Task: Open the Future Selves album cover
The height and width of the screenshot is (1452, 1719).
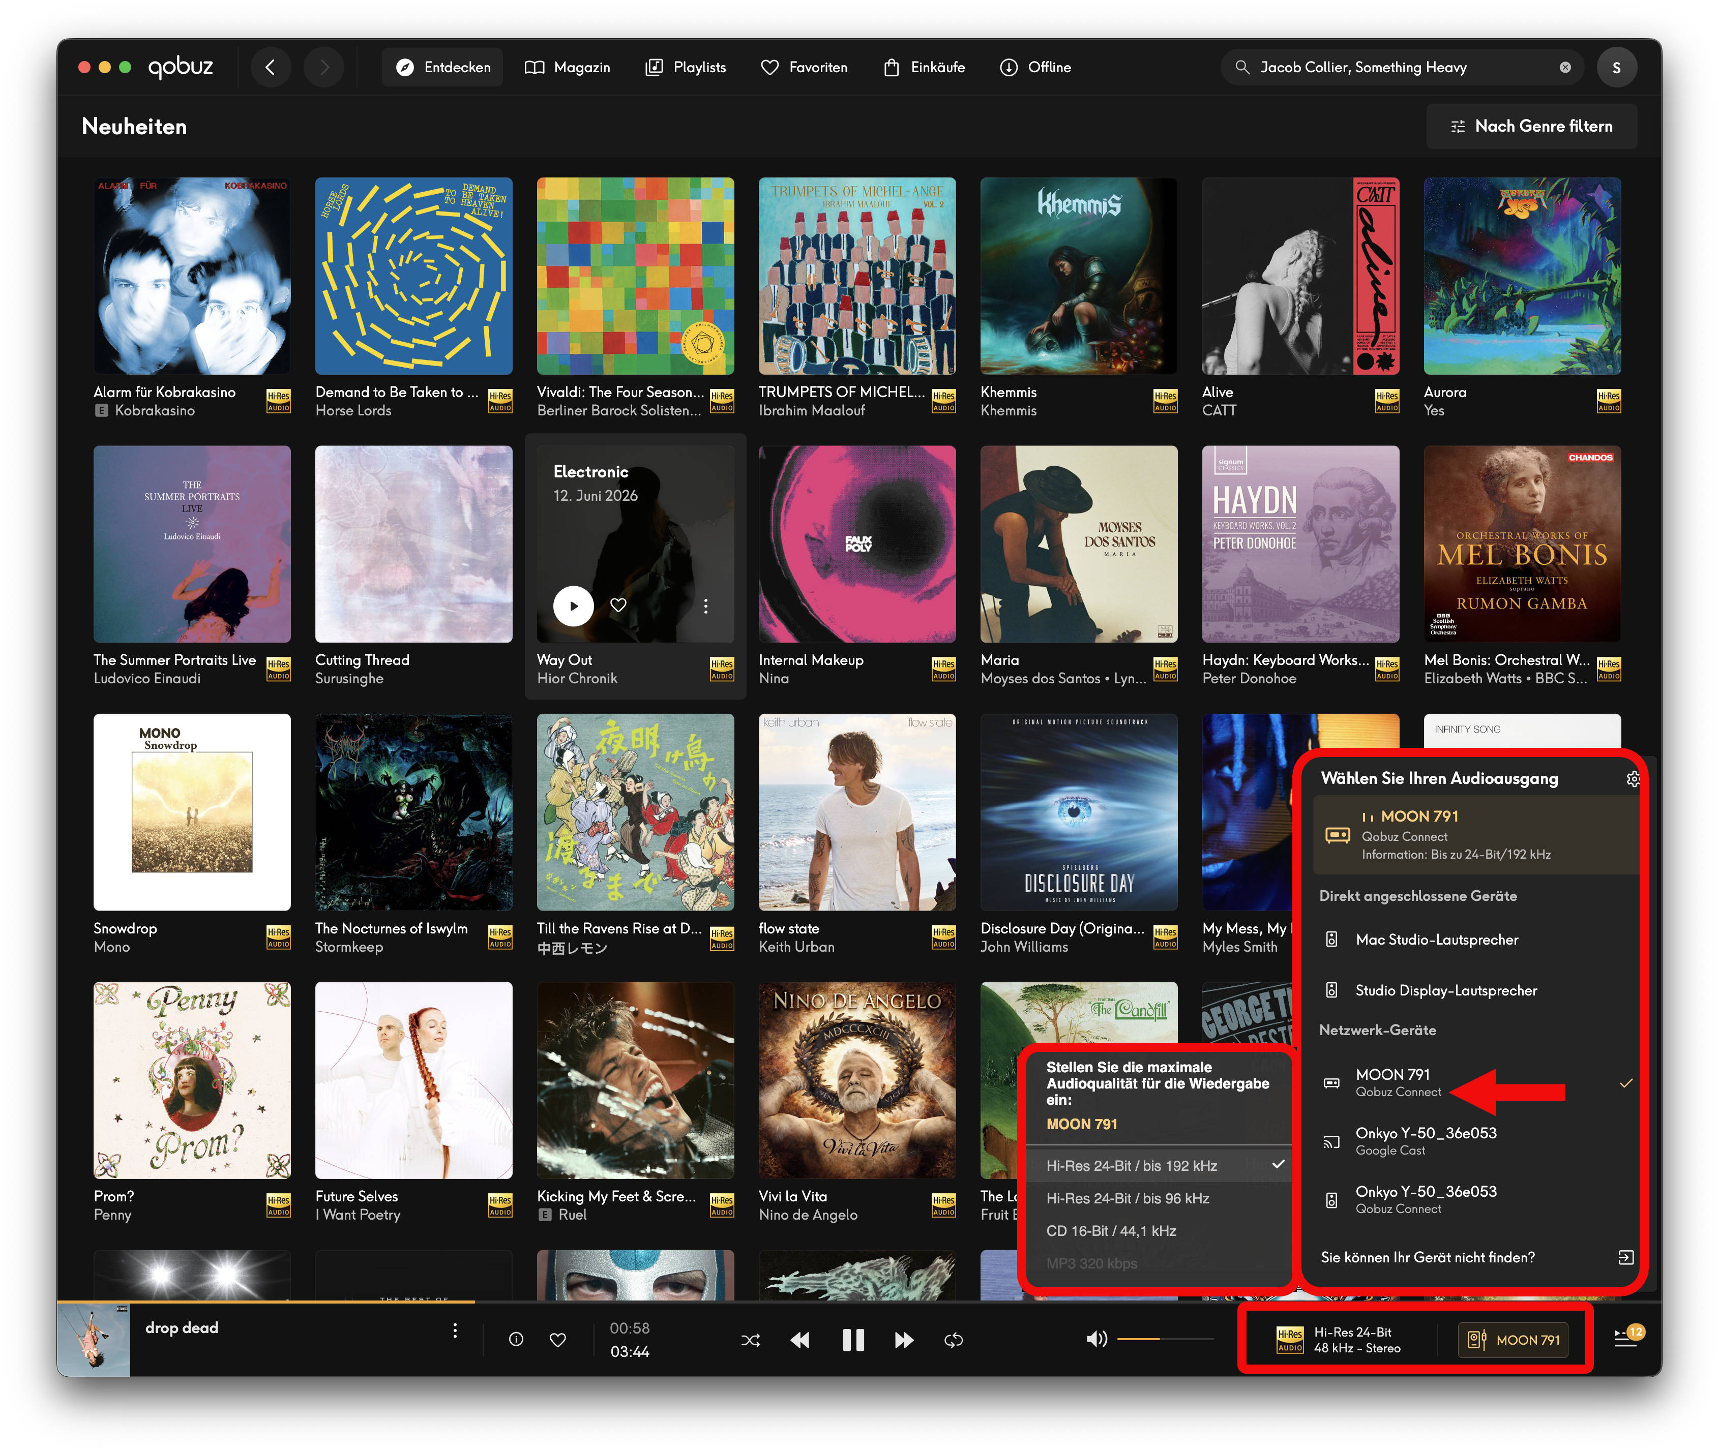Action: [x=413, y=1080]
